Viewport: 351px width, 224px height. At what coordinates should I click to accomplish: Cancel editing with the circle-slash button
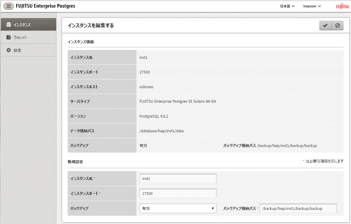[337, 26]
